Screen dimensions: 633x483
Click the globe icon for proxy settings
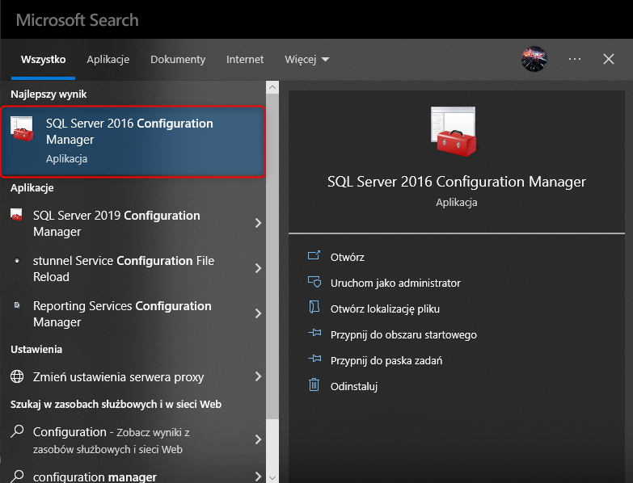coord(17,376)
